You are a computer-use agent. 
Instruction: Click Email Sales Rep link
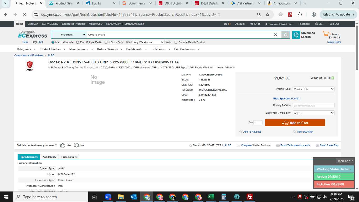coord(329,145)
